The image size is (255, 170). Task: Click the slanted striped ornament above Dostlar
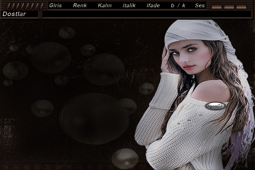25,6
